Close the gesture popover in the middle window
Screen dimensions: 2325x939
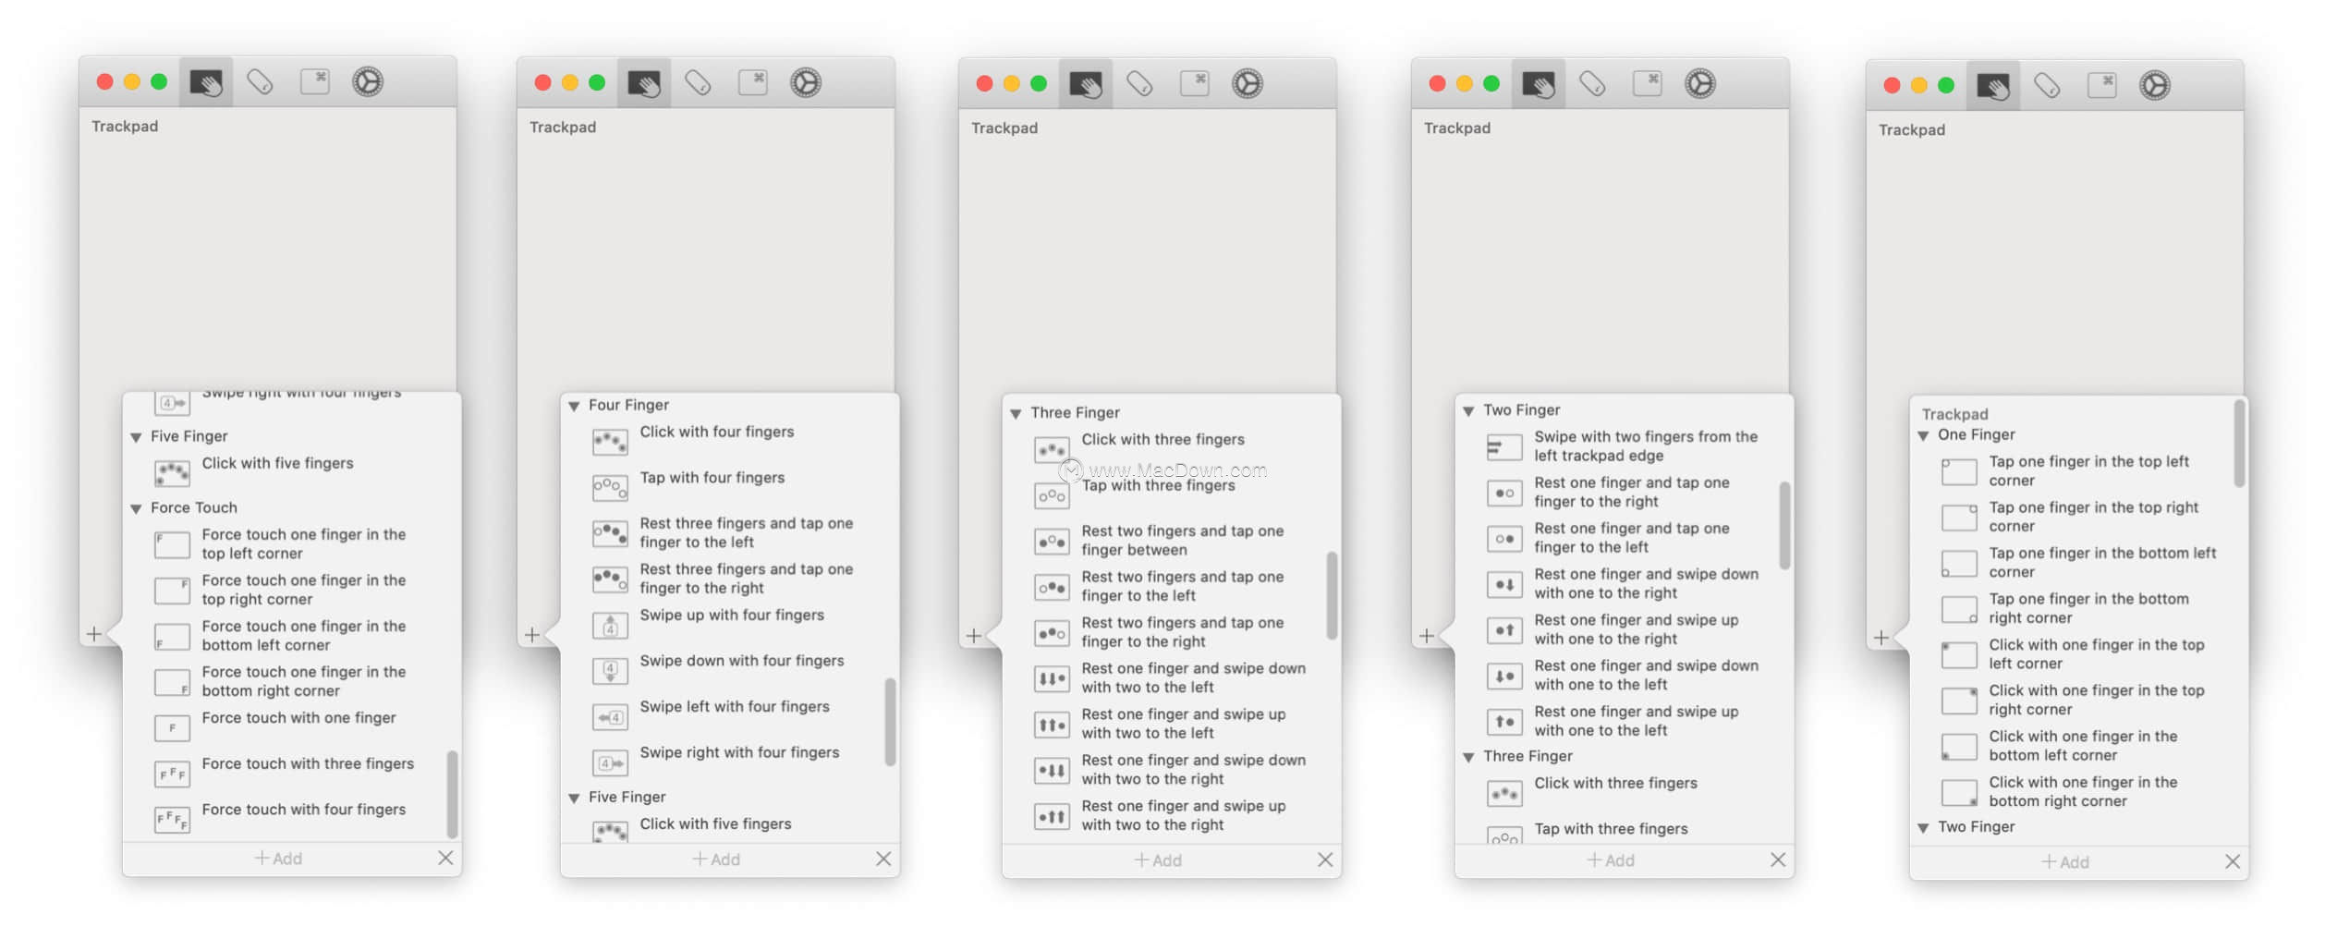point(1325,860)
